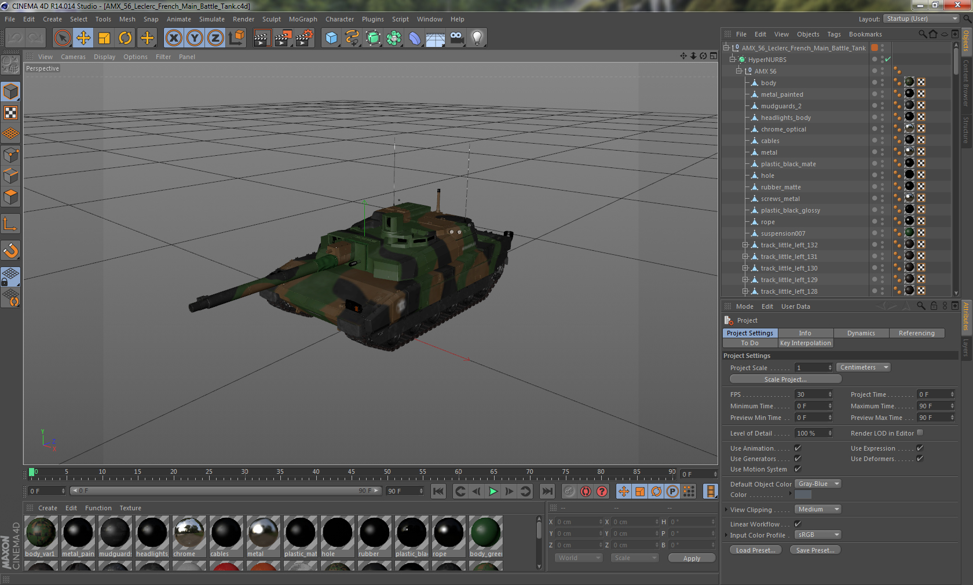The image size is (973, 585).
Task: Select the Move tool in top toolbar
Action: [x=83, y=38]
